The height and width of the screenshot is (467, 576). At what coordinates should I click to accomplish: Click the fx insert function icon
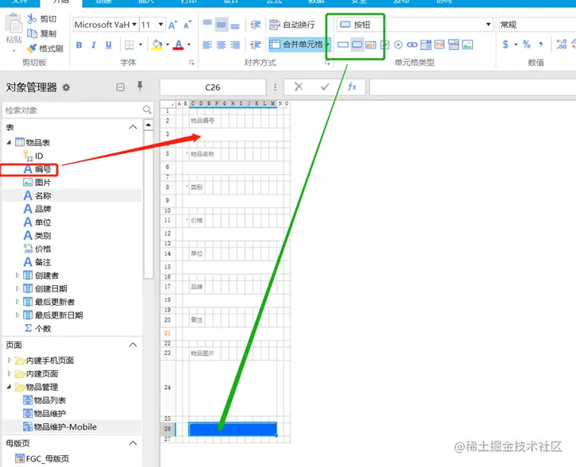click(352, 87)
